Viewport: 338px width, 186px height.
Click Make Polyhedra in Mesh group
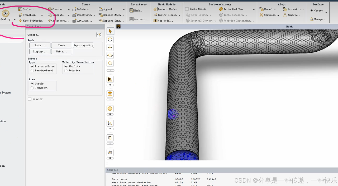point(30,21)
